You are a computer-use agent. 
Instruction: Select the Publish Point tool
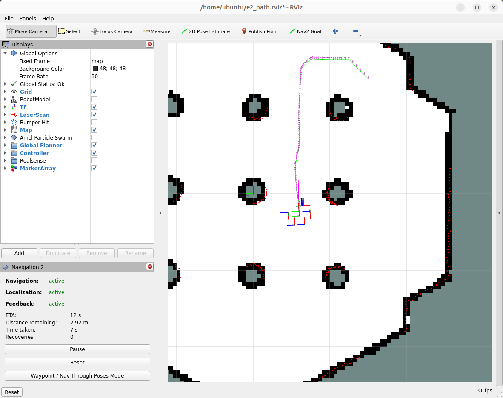260,31
